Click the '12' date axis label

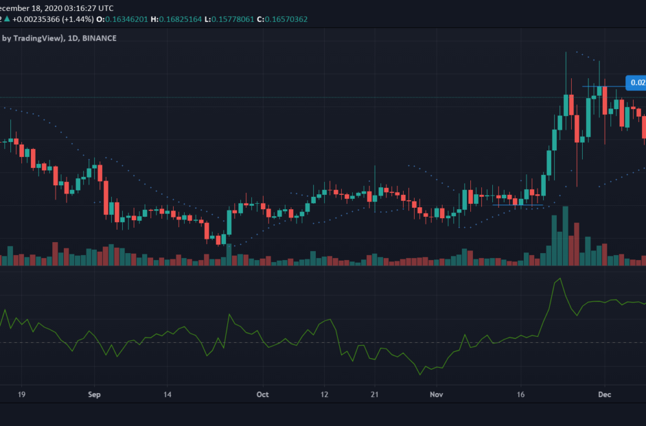324,394
